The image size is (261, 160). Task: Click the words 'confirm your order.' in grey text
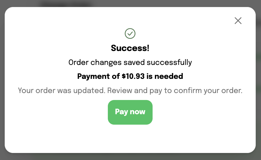point(208,90)
